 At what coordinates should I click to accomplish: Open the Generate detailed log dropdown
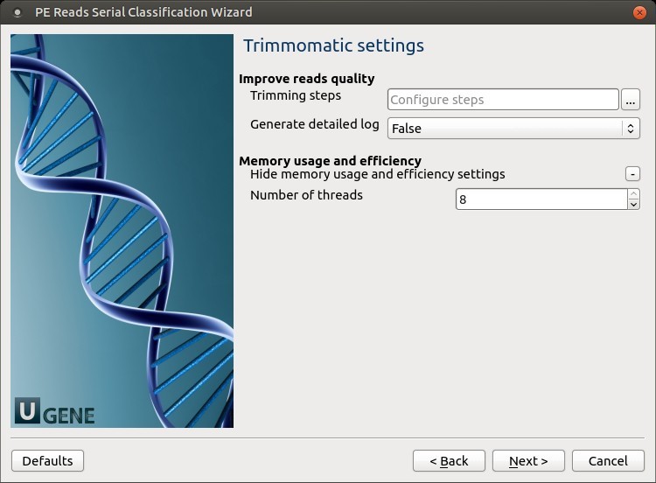point(513,128)
